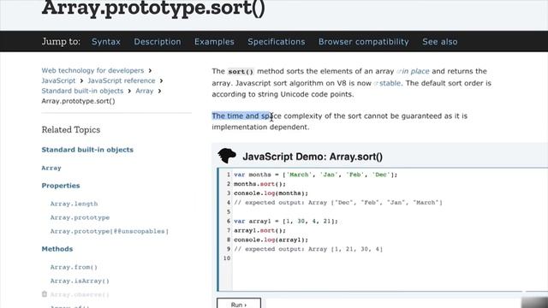Follow the 'stable' link

pos(390,83)
